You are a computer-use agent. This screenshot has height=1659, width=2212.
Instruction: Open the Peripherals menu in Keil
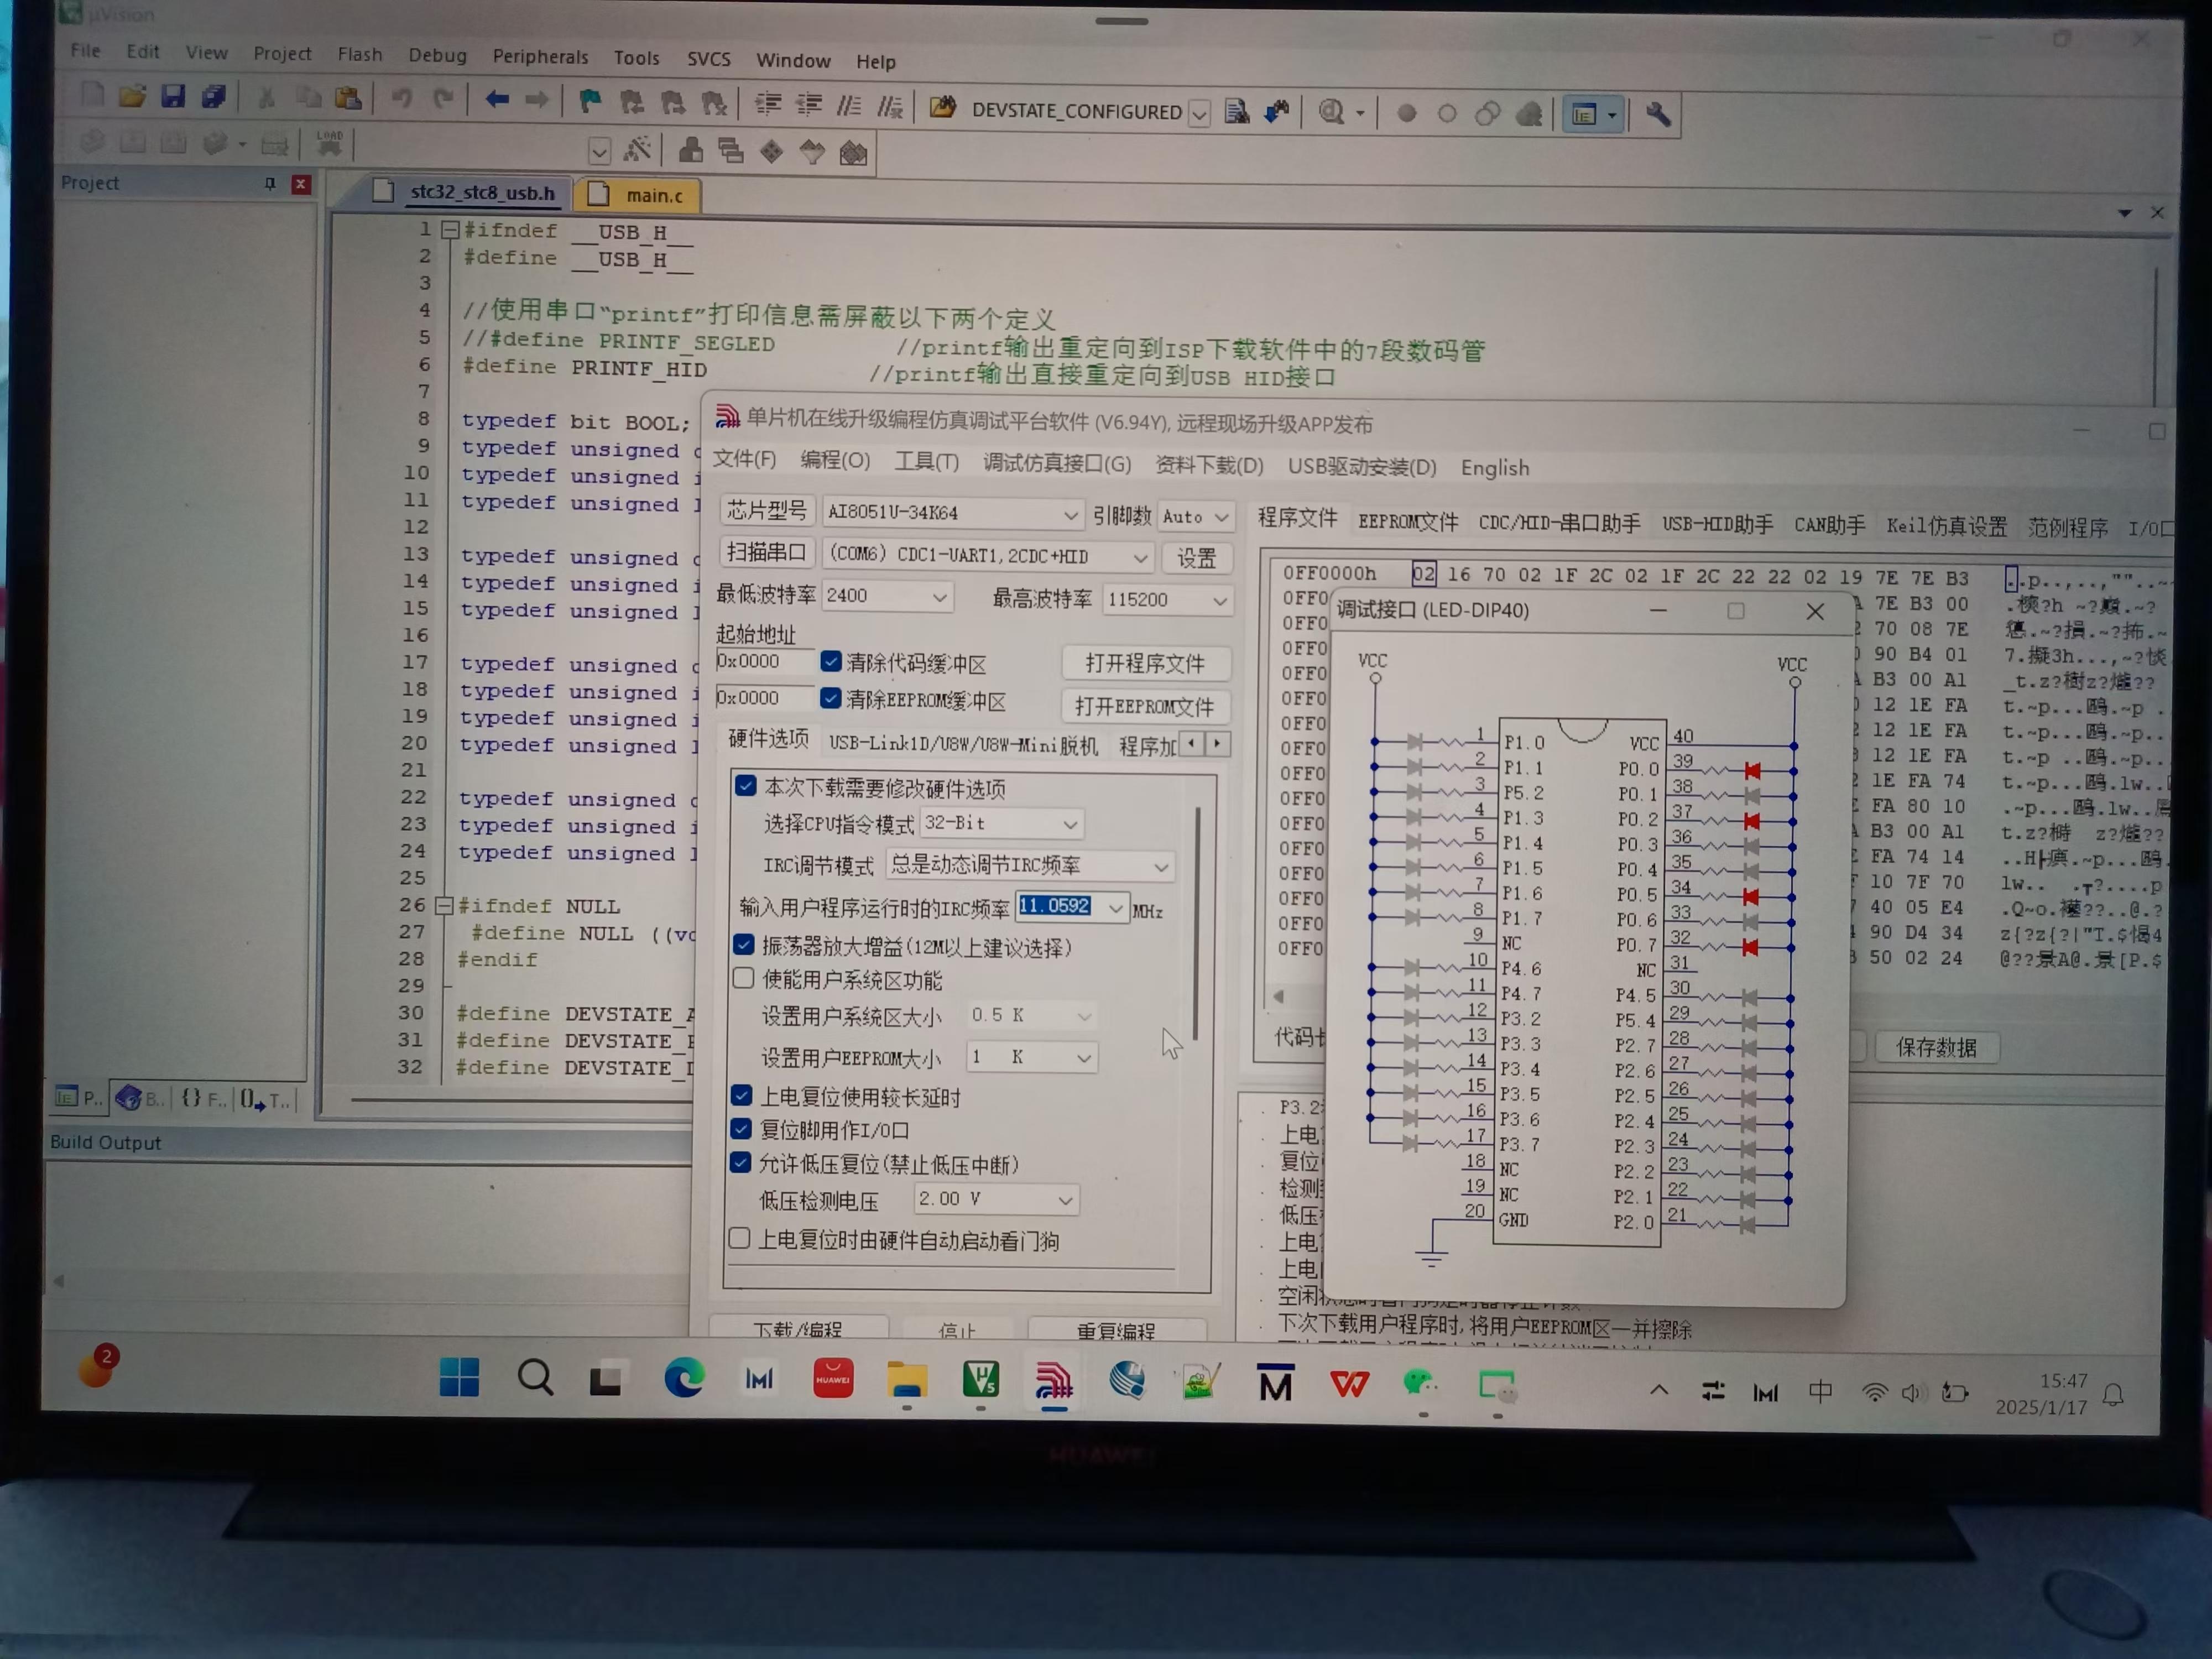(540, 57)
